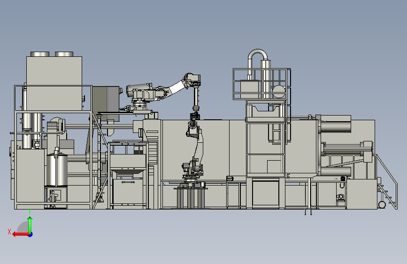Select the shiny cylindrical tank at lower left
The width and height of the screenshot is (407, 264).
coord(57,170)
